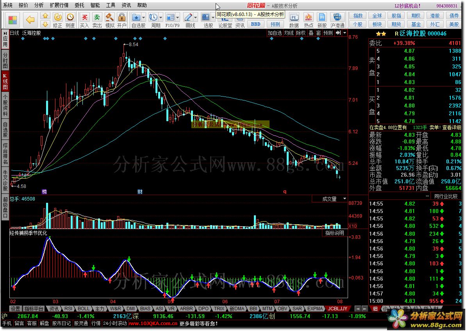Screen dimensions: 466x331
Task: Click the 设置 button beside indicator tabs
Action: coord(16,309)
